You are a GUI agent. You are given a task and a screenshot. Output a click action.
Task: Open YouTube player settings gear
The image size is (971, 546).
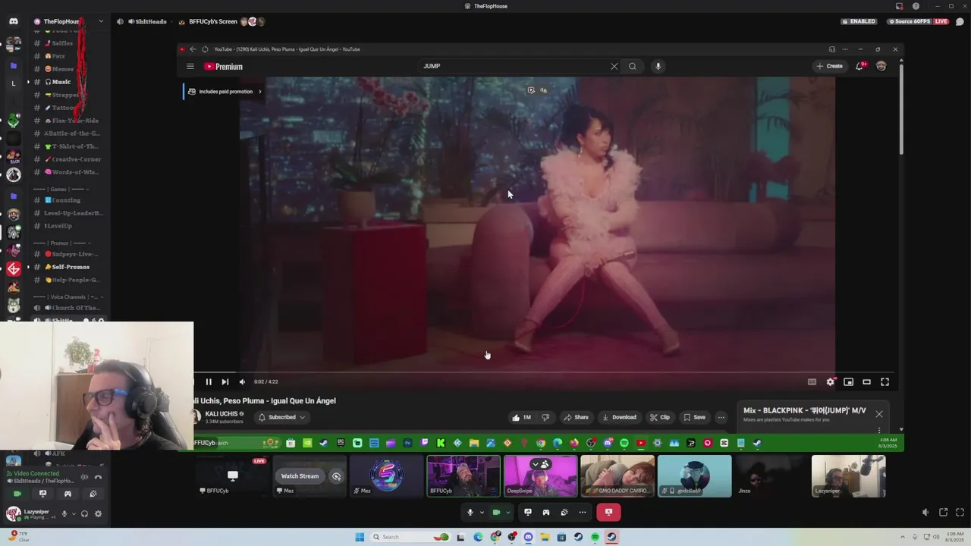(x=830, y=381)
